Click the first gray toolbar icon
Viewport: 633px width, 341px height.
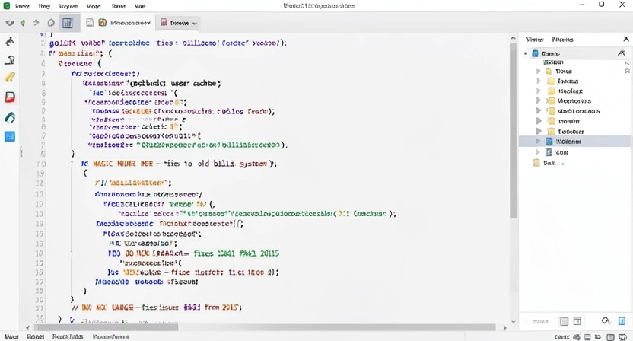(x=10, y=23)
